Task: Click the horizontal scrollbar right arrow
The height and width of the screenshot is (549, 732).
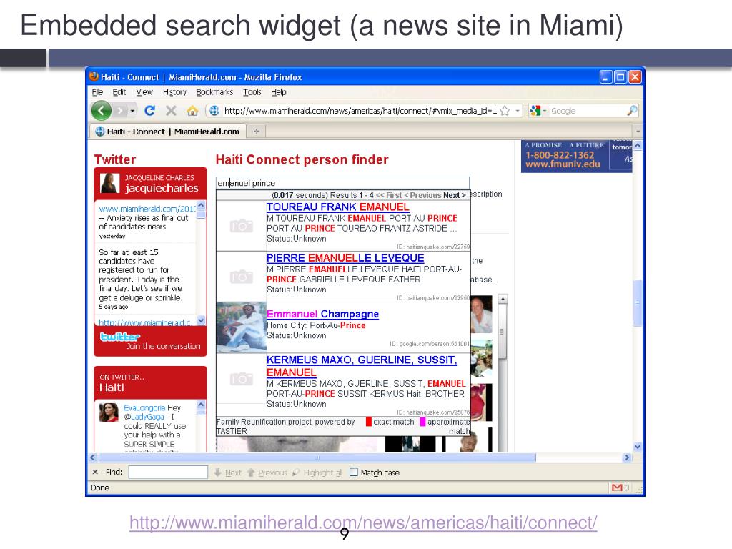Action: point(627,457)
